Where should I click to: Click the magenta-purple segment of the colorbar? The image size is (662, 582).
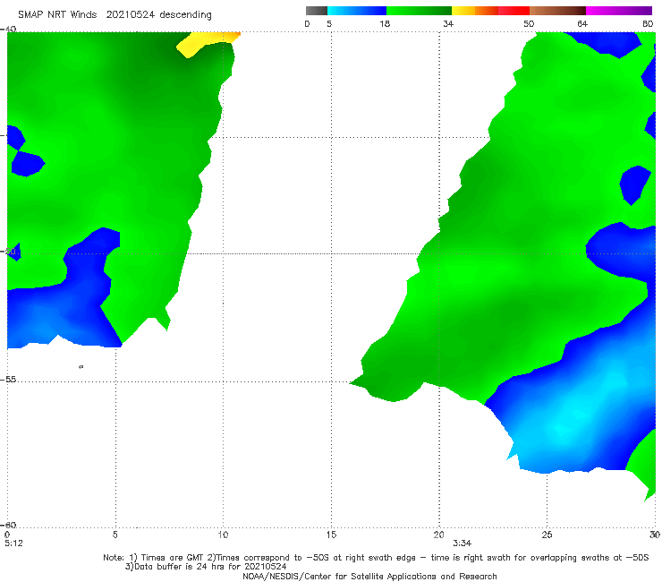[619, 11]
